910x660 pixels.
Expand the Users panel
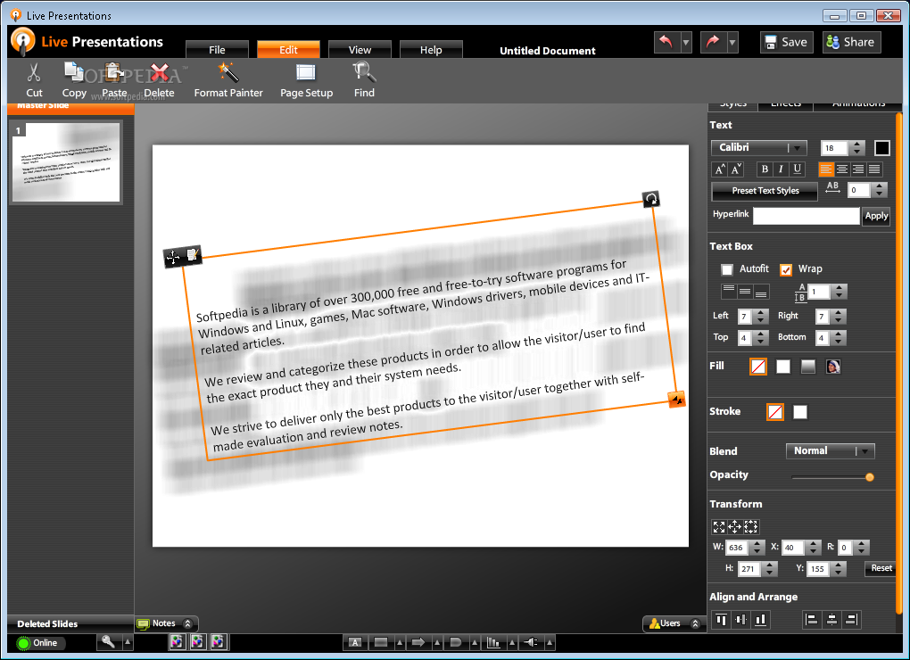[695, 623]
